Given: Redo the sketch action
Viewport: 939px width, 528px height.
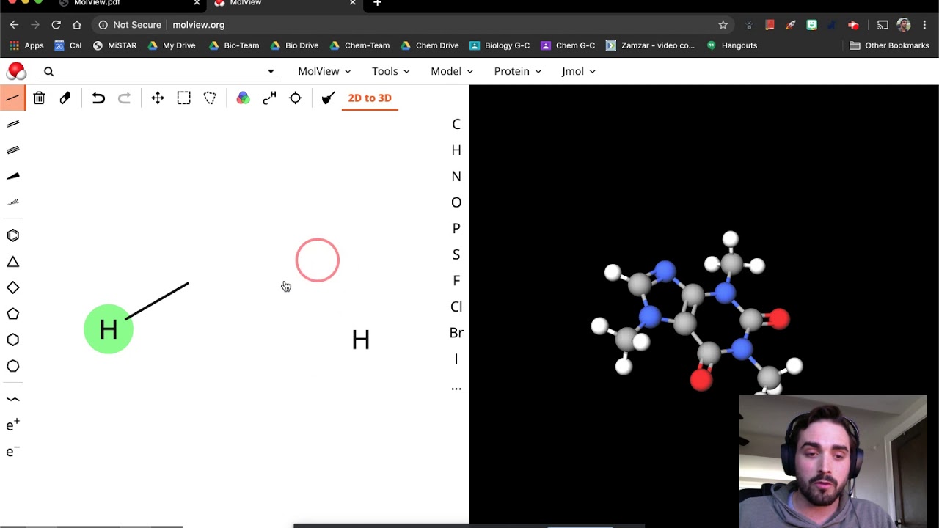Looking at the screenshot, I should [x=125, y=98].
